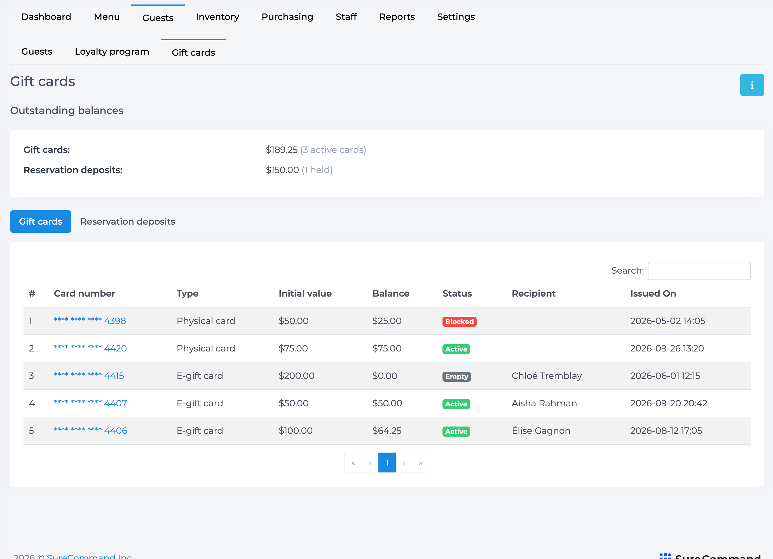Click recipient Aisha Rahman

point(544,403)
